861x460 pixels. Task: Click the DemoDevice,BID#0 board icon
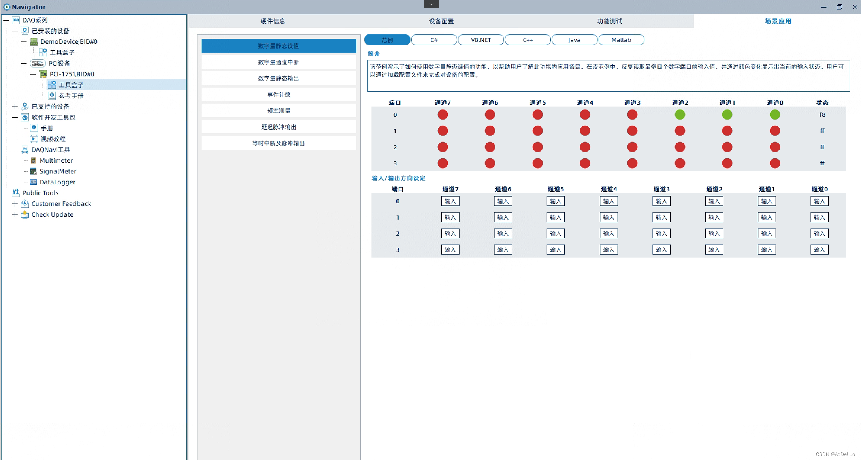coord(34,41)
